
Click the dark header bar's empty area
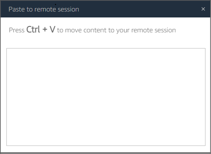[139, 9]
